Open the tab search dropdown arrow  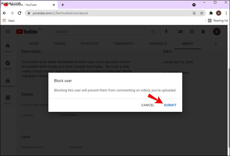[194, 5]
